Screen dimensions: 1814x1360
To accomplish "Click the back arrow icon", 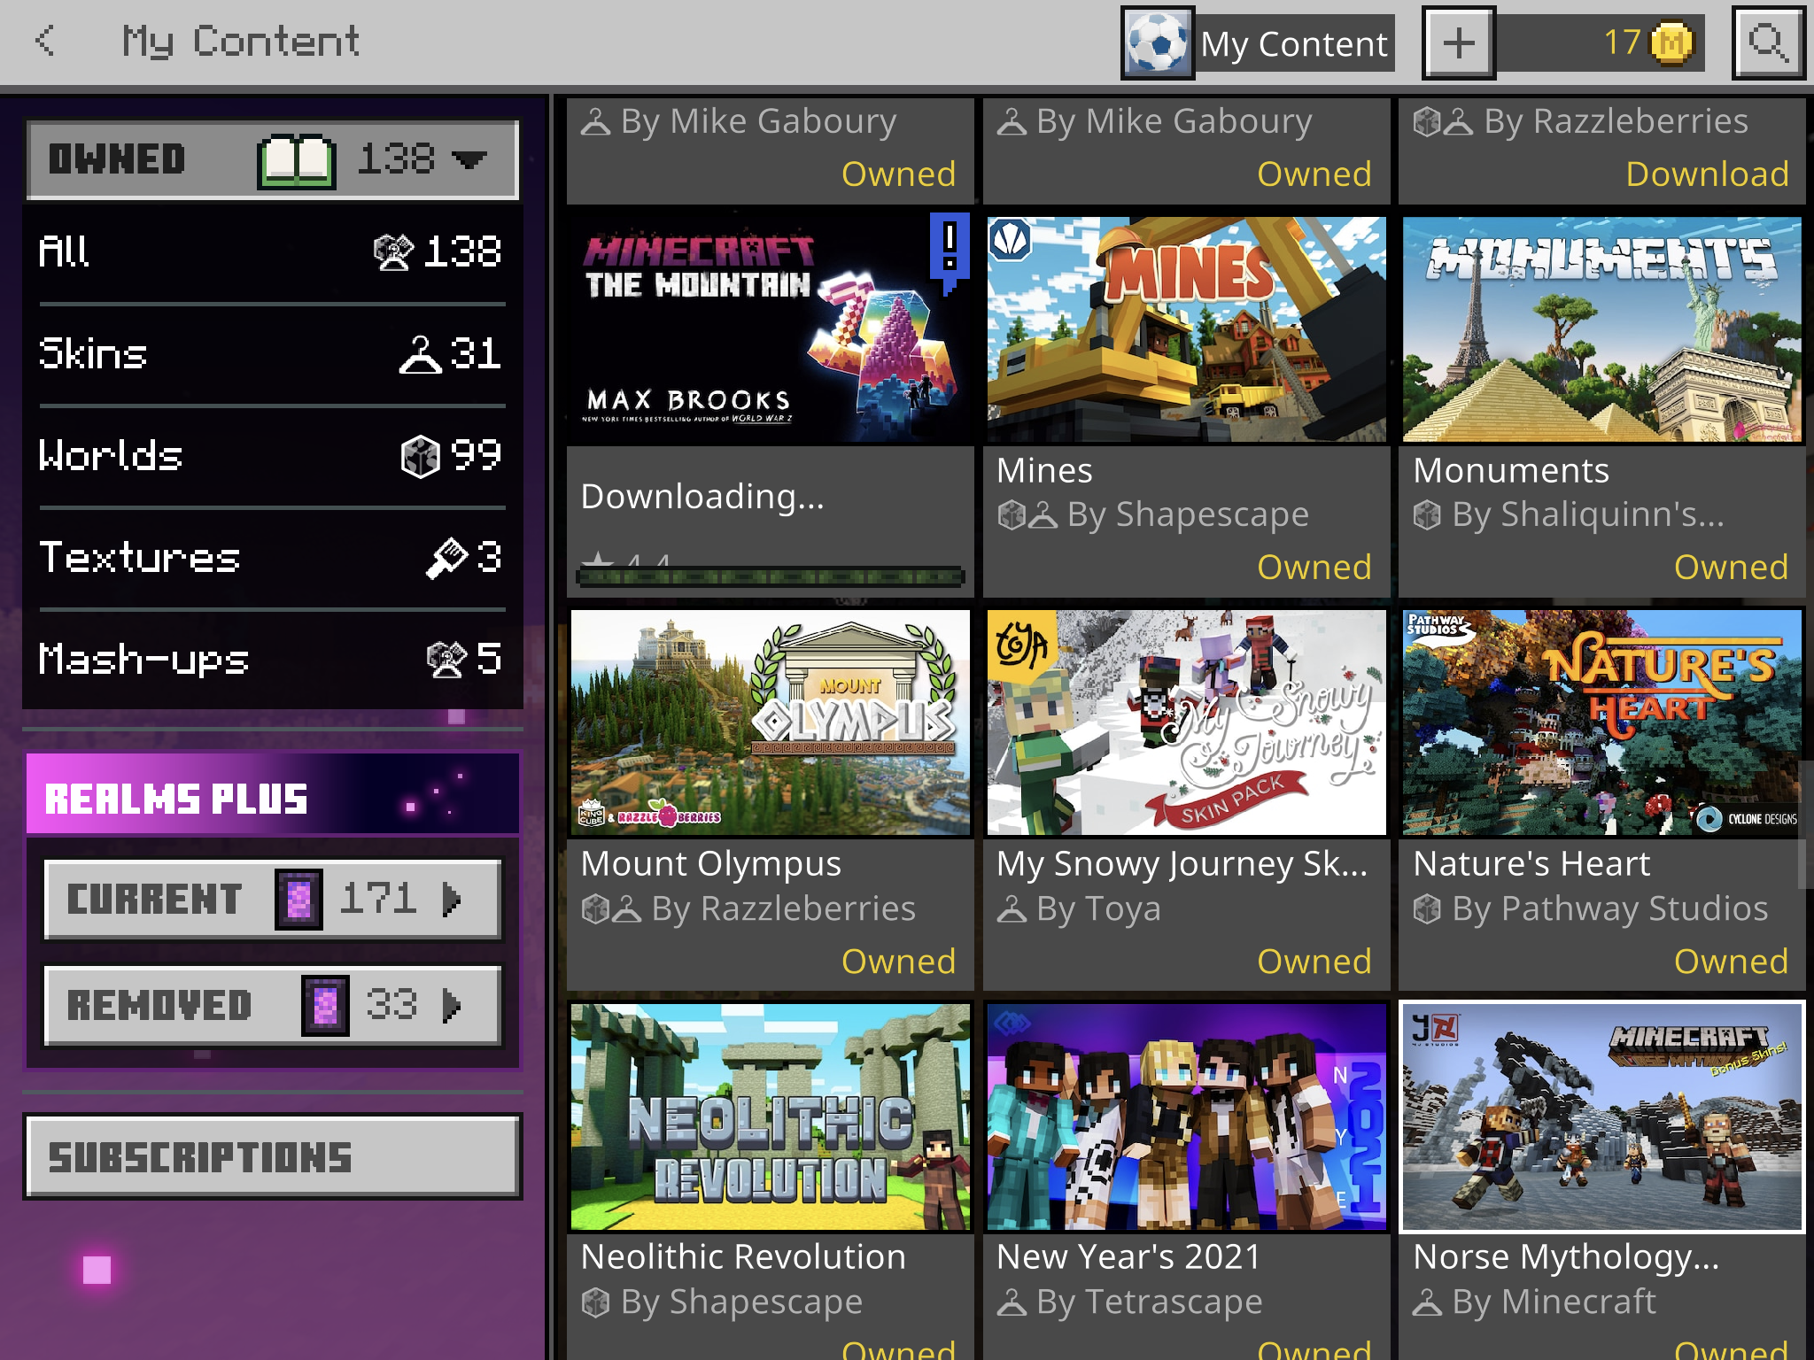I will pos(46,41).
